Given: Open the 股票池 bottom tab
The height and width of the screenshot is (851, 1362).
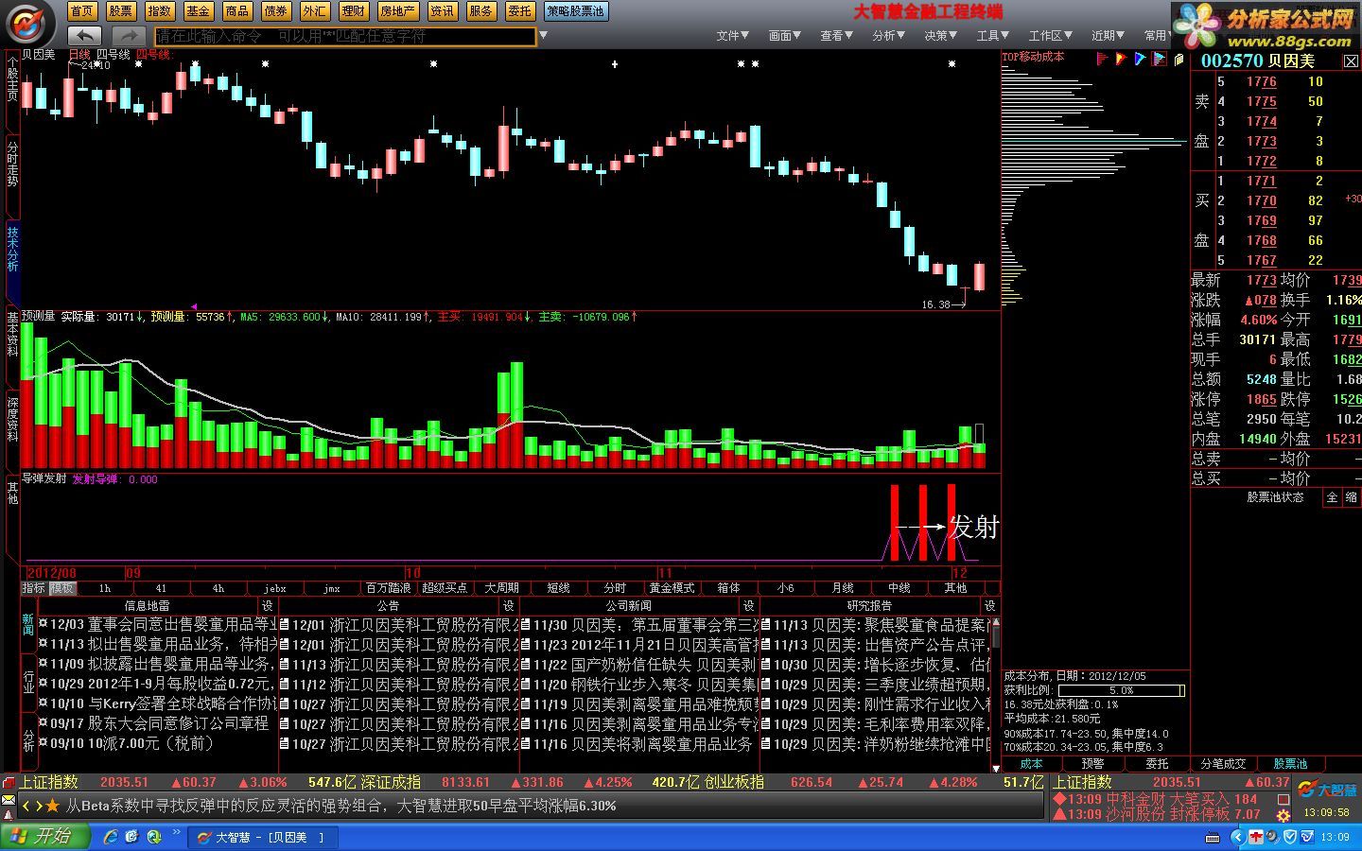Looking at the screenshot, I should point(1290,764).
